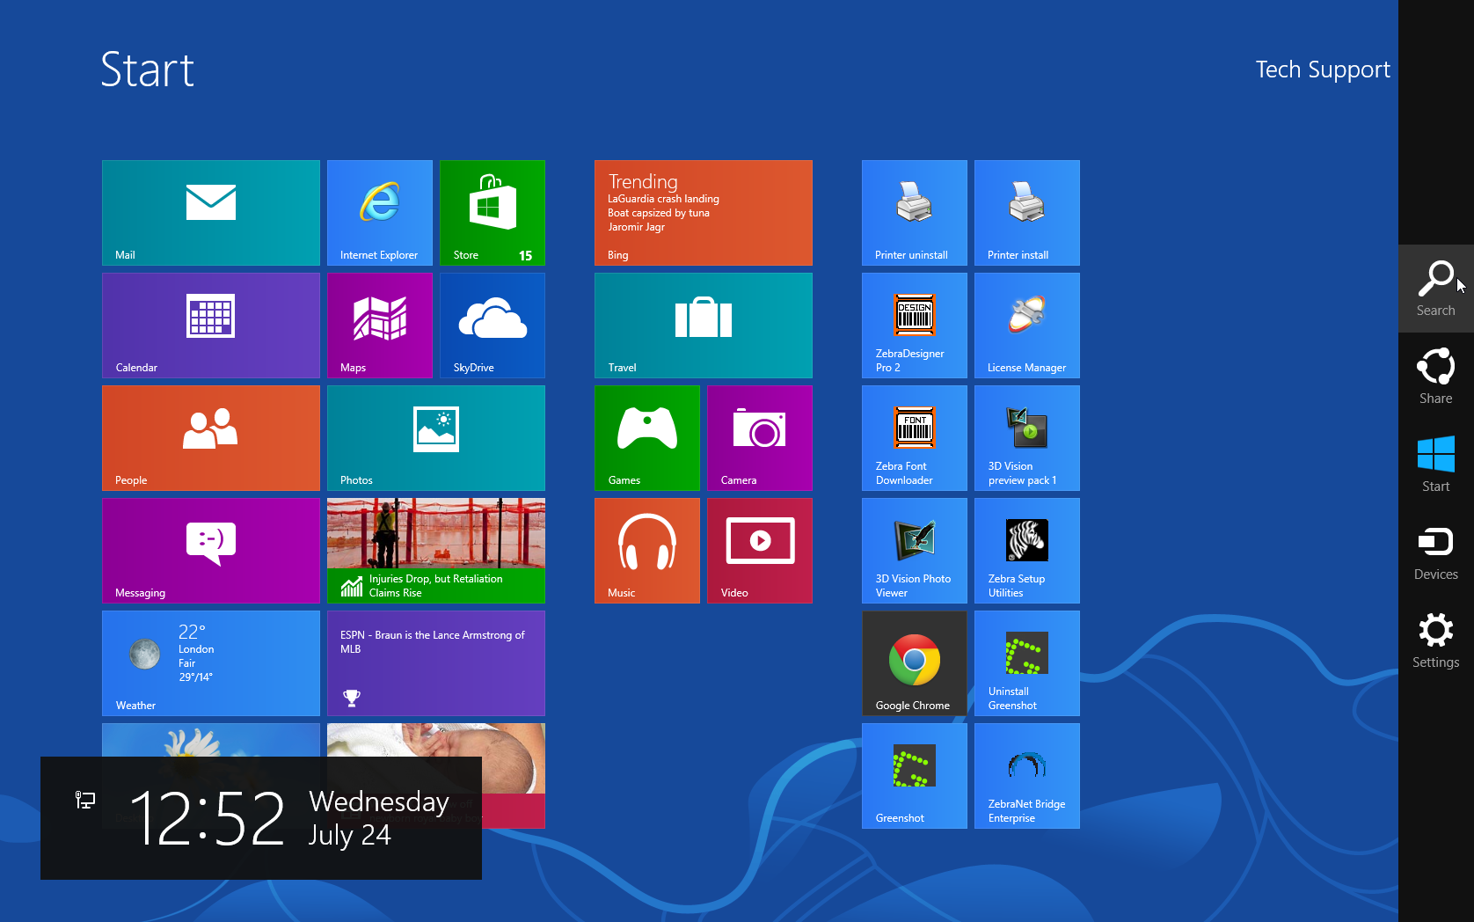Open the Settings charm
Screen dimensions: 1474x922
(1435, 640)
